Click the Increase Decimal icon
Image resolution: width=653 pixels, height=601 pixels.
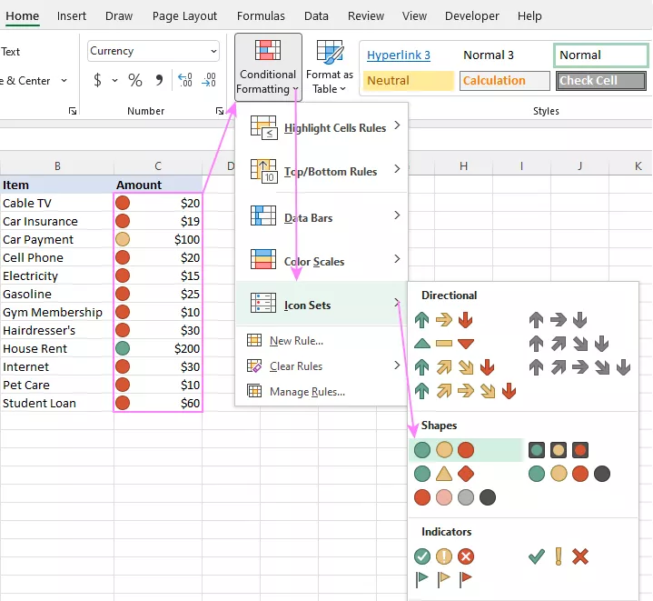tap(184, 81)
